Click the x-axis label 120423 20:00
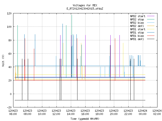Screen dimensions: 162x121 point(114,112)
